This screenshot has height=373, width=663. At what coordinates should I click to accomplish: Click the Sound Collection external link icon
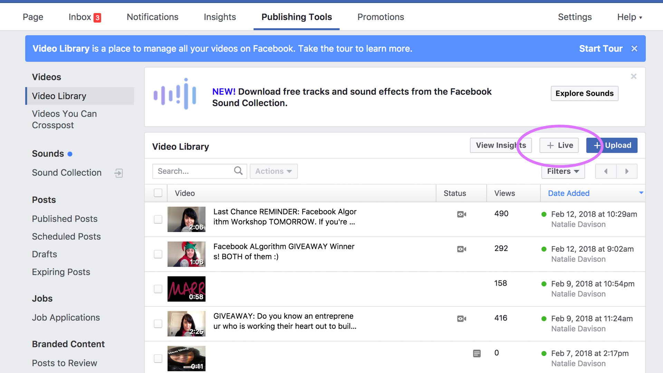(119, 173)
